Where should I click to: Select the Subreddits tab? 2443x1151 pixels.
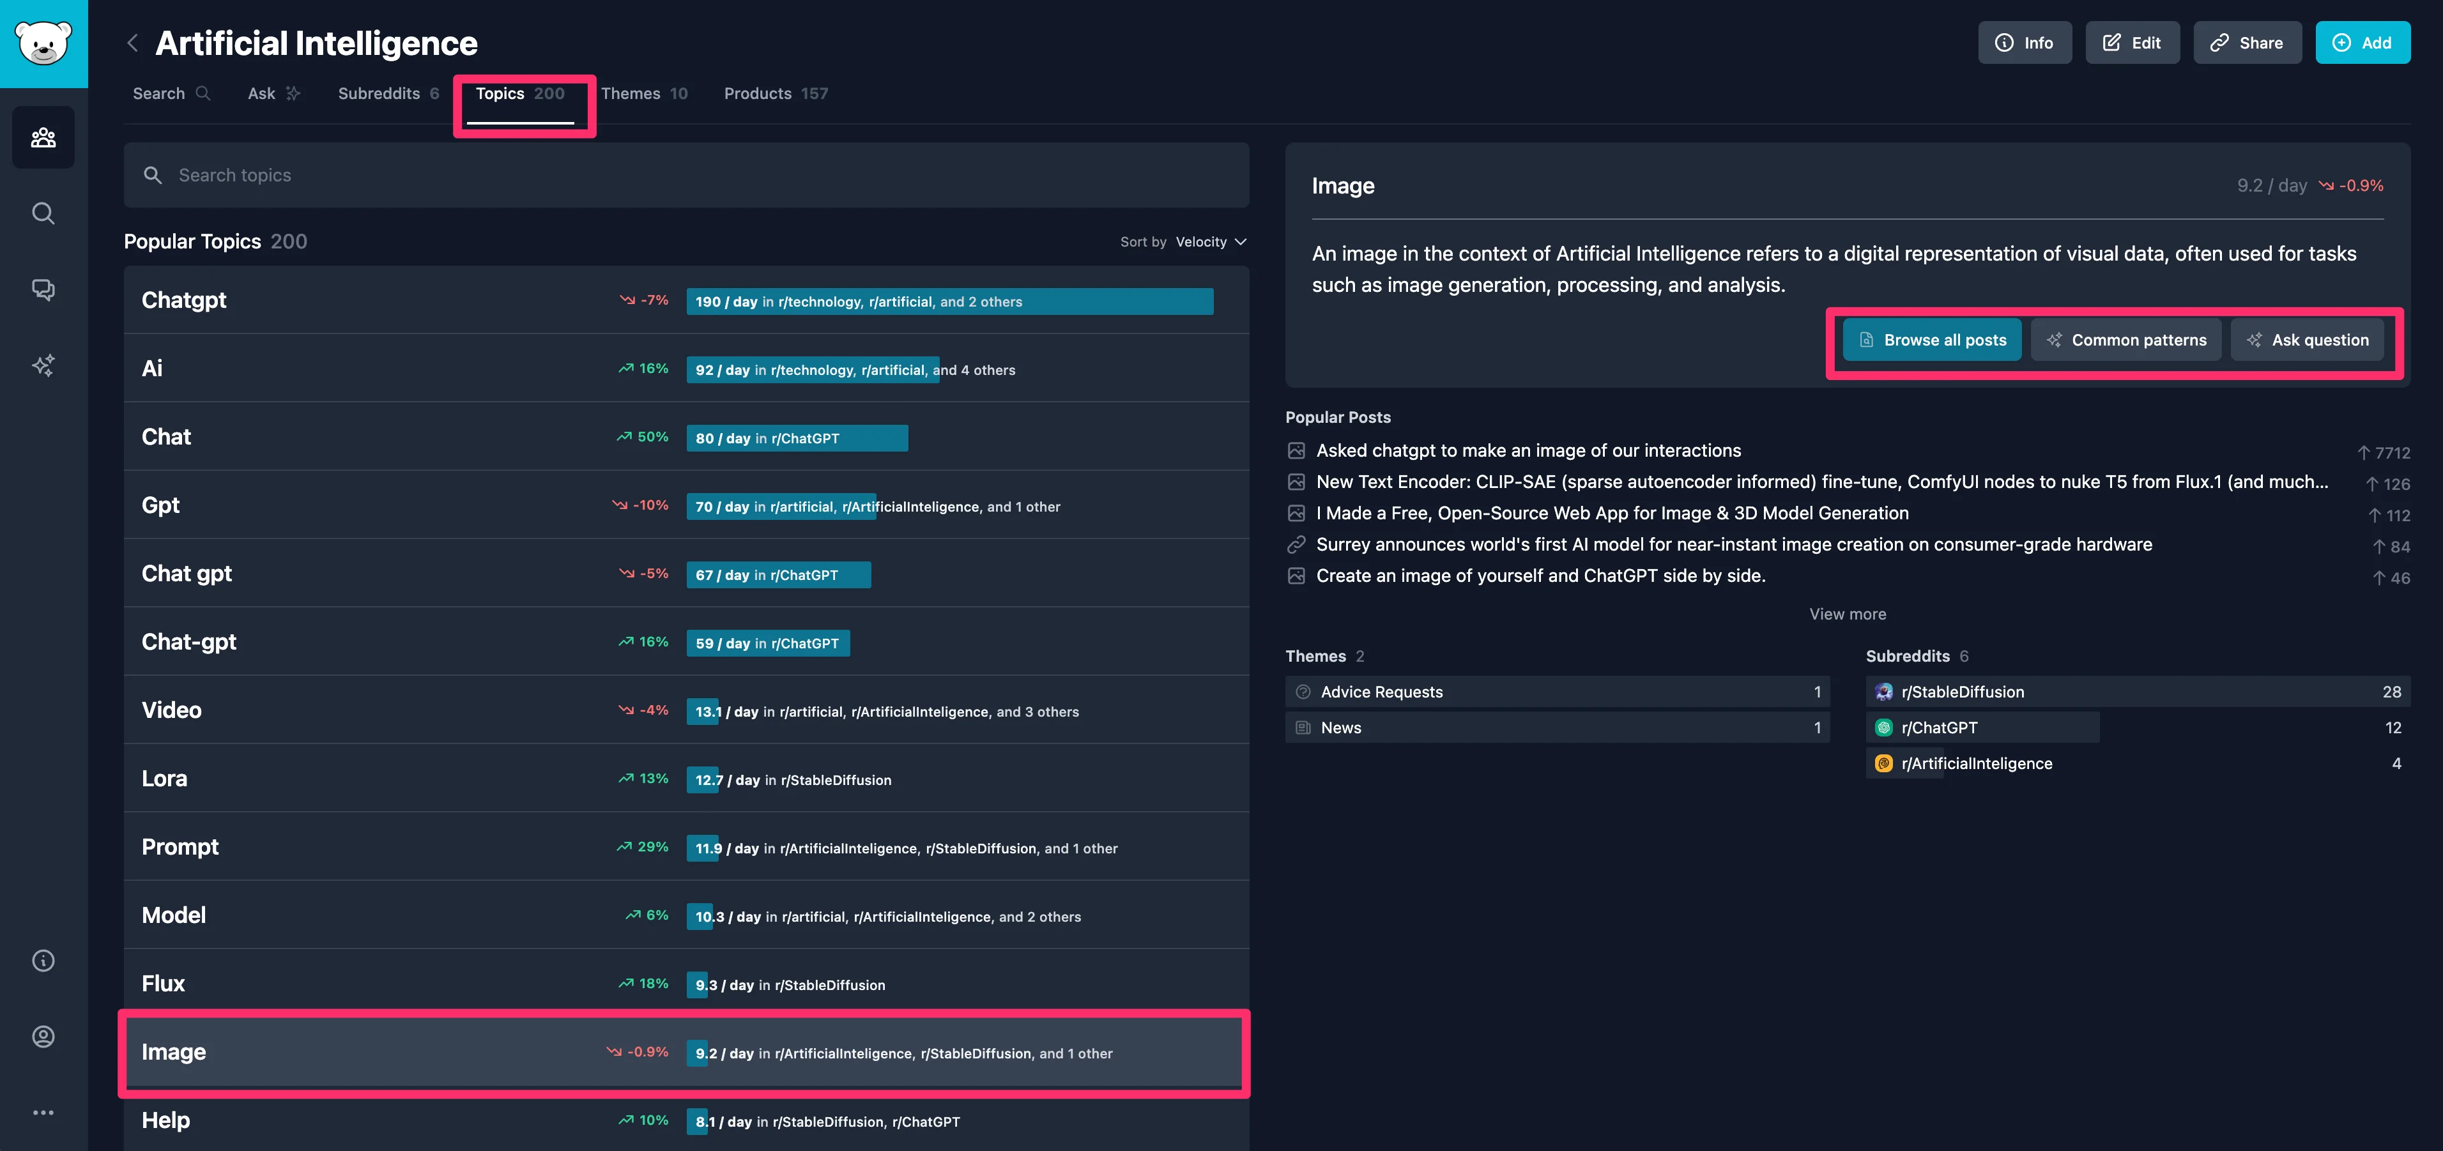[388, 94]
